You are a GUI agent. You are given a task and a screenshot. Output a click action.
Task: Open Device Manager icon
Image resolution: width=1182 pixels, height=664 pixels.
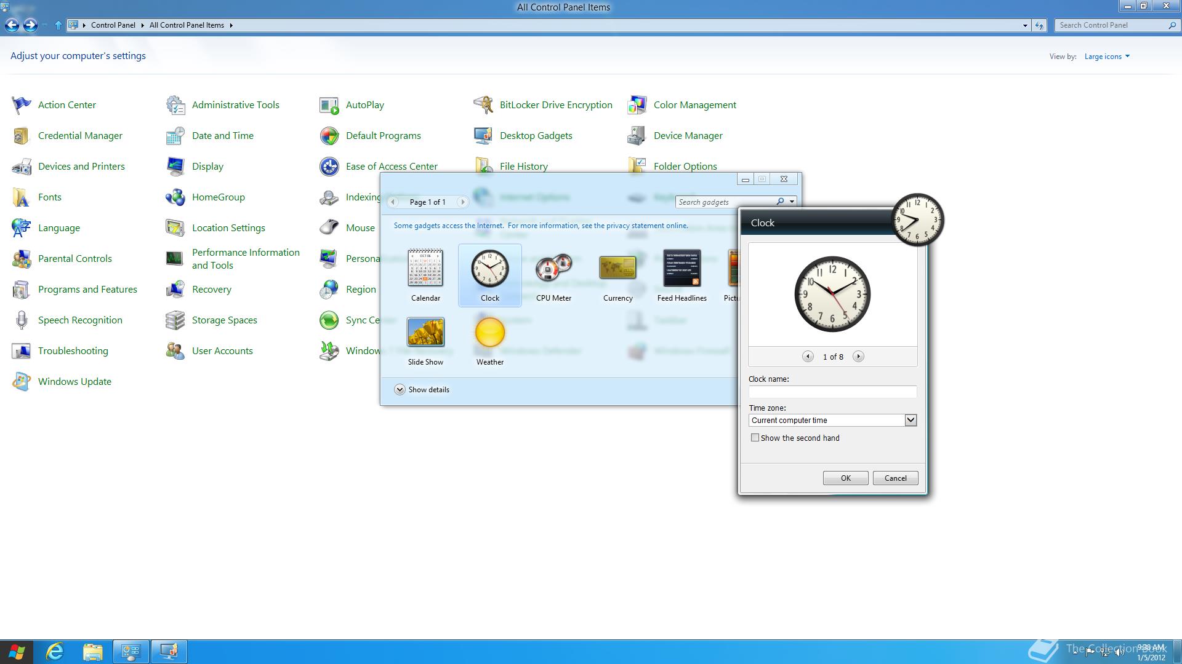coord(637,136)
